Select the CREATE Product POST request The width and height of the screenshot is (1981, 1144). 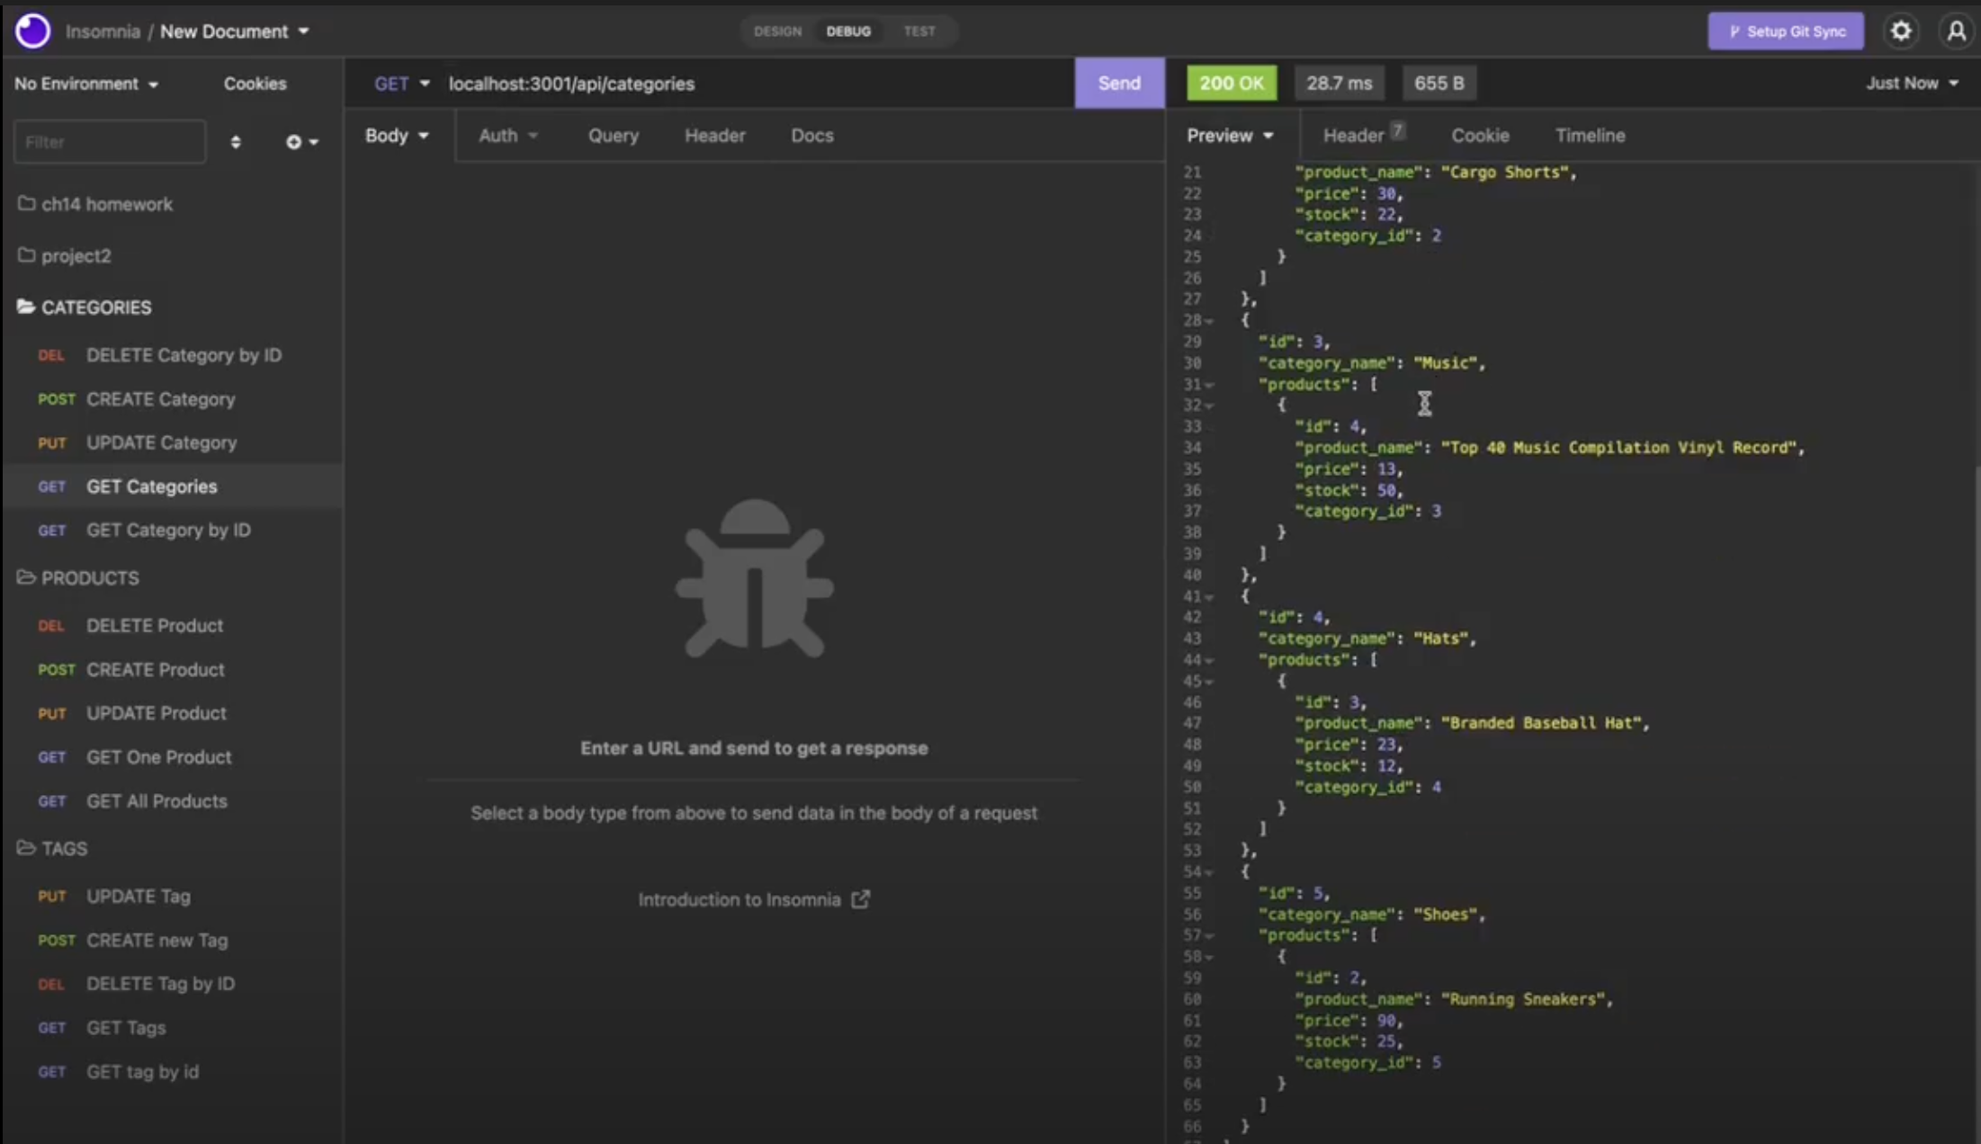point(155,670)
